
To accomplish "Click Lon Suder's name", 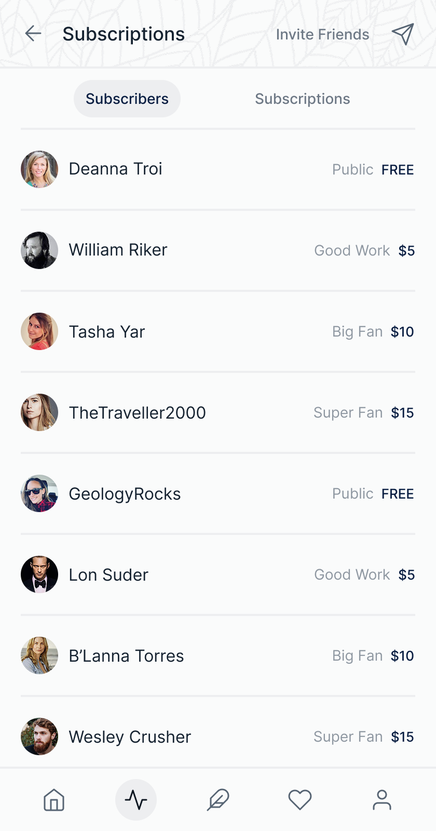I will click(x=108, y=575).
